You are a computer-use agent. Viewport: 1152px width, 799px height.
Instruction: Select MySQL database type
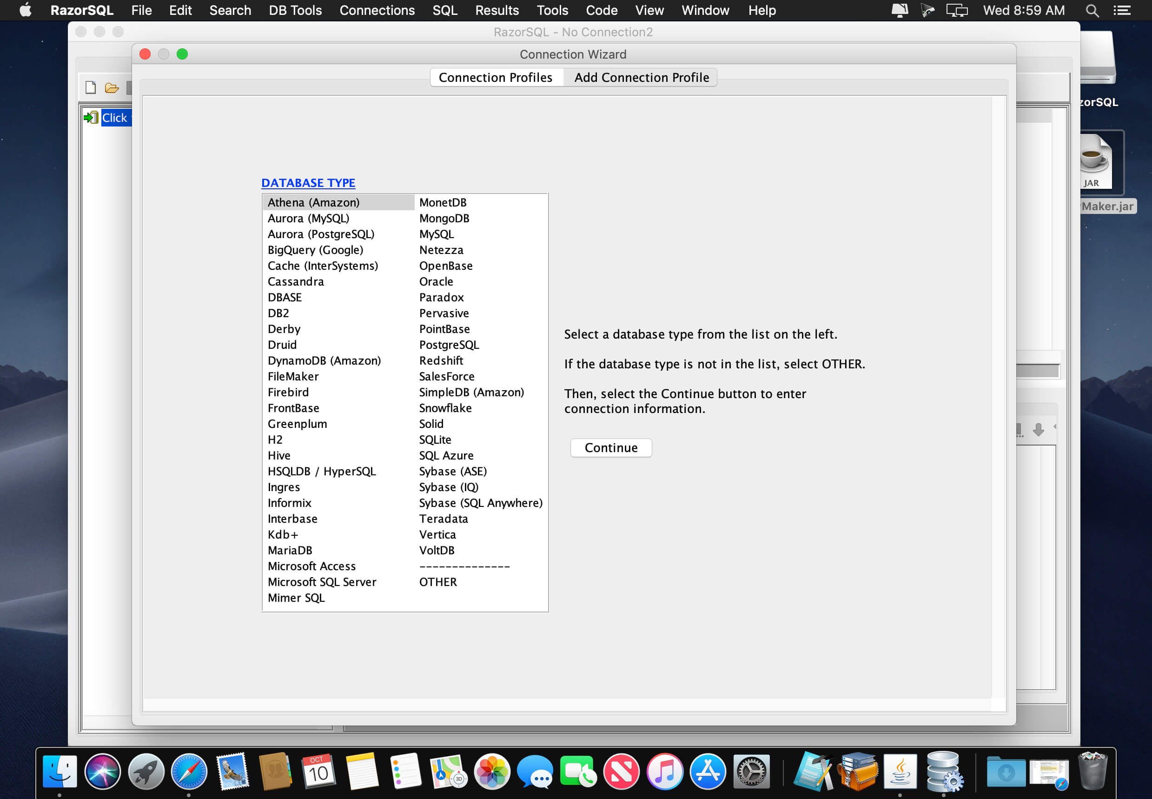tap(437, 234)
